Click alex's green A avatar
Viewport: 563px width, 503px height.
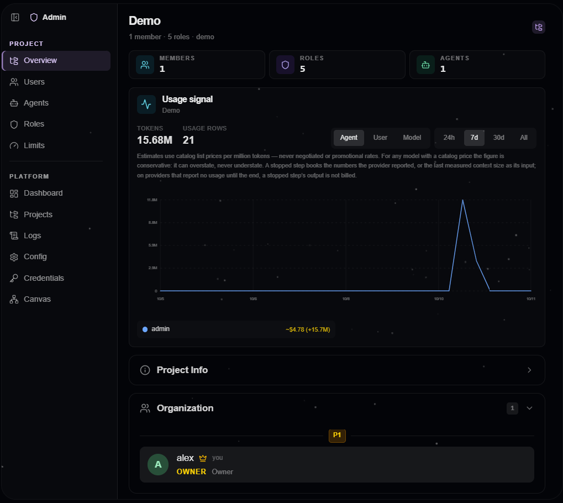point(158,464)
